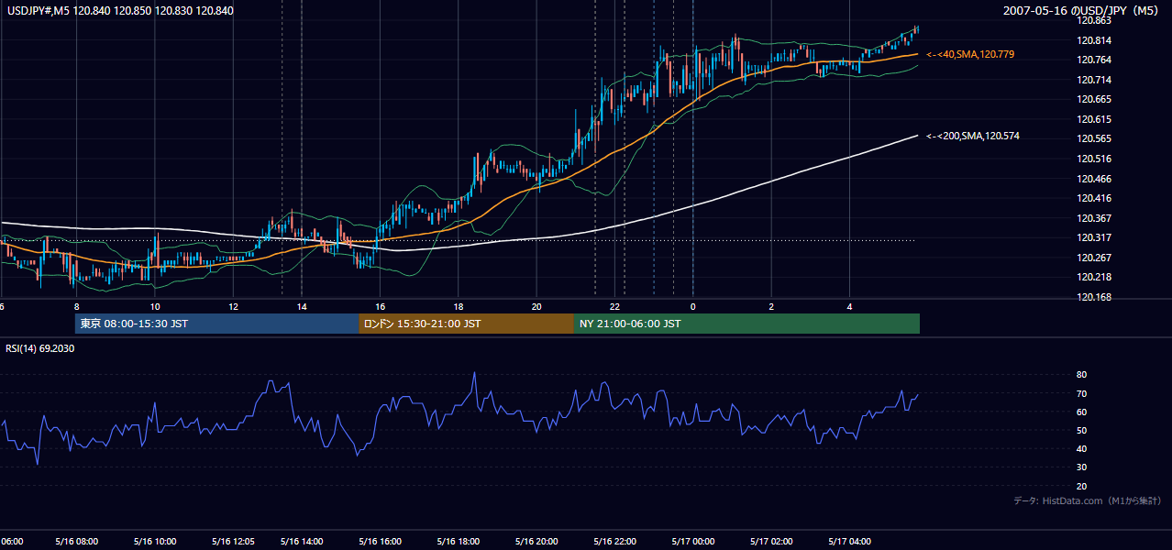Click the 5/17 02:00 date label
The width and height of the screenshot is (1172, 550).
771,542
